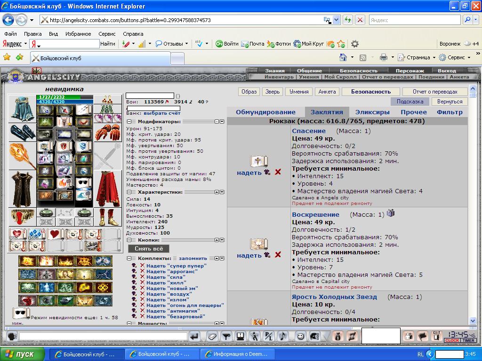The height and width of the screenshot is (361, 482).
Task: Select the earrings equipment slot
Action: click(108, 100)
